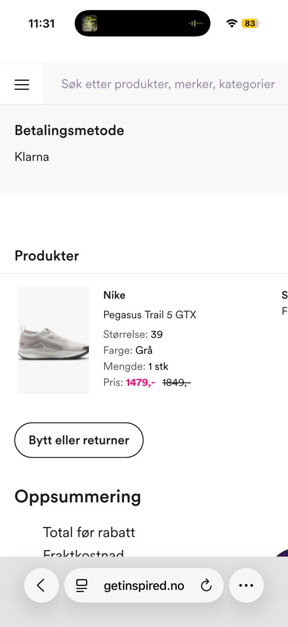The height and width of the screenshot is (627, 288).
Task: Tap the battery level indicator
Action: pyautogui.click(x=250, y=24)
